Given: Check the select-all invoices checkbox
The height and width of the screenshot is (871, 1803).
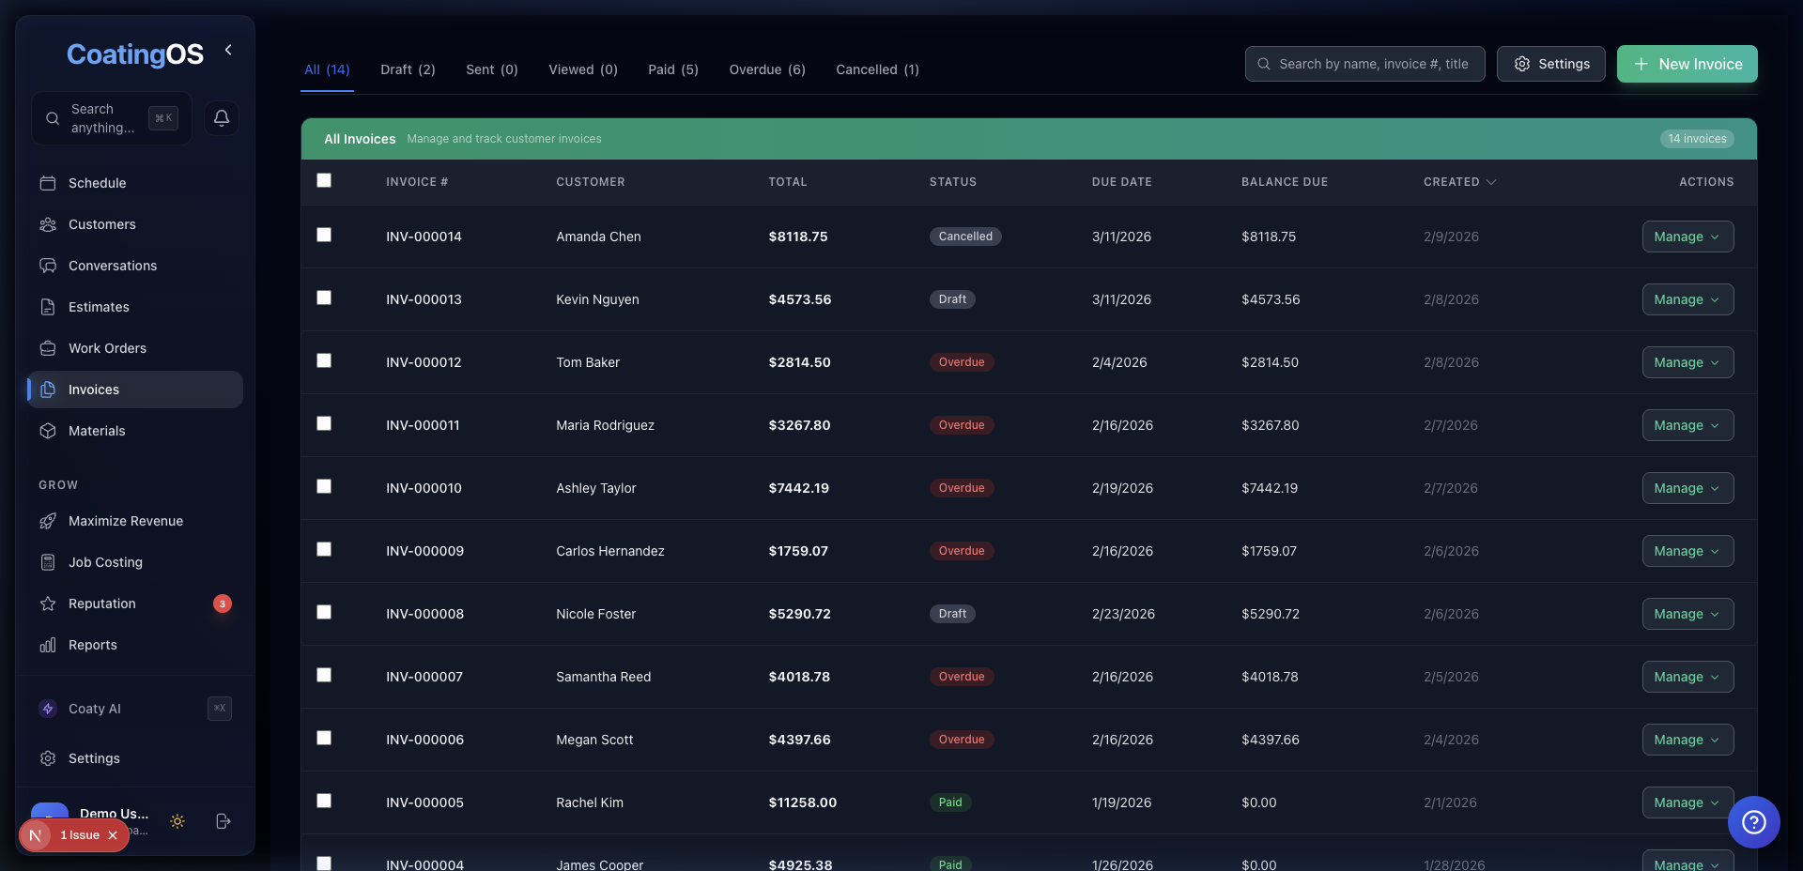Looking at the screenshot, I should 323,180.
